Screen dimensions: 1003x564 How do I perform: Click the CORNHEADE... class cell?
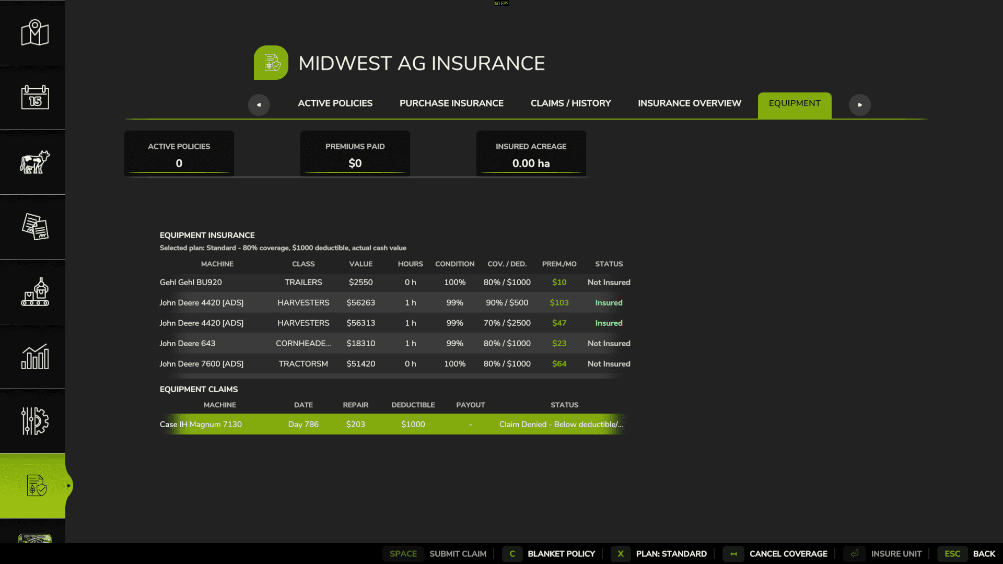(x=303, y=343)
